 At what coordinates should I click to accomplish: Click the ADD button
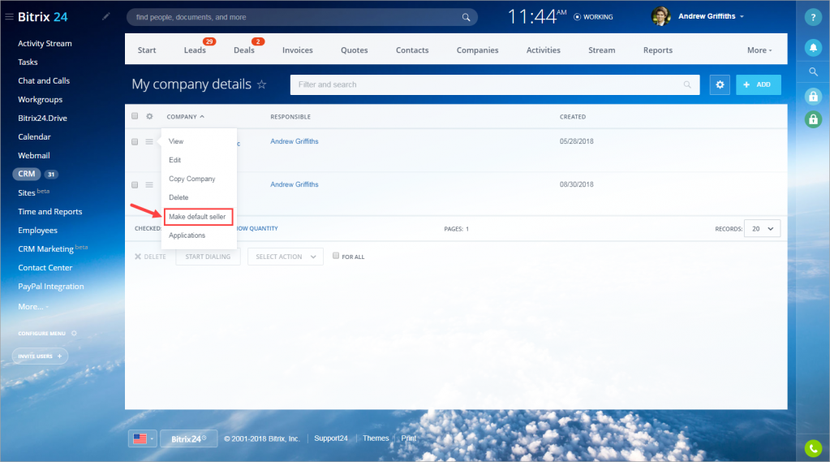point(758,84)
